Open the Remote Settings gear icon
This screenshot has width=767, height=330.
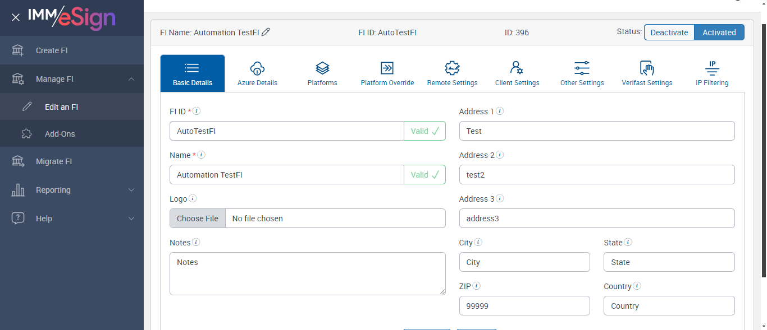[452, 68]
